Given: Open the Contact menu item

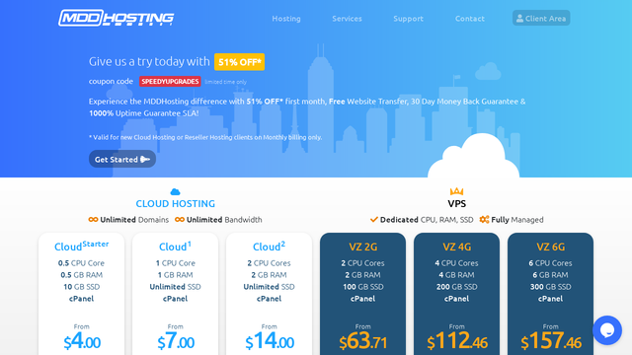Looking at the screenshot, I should pos(470,19).
